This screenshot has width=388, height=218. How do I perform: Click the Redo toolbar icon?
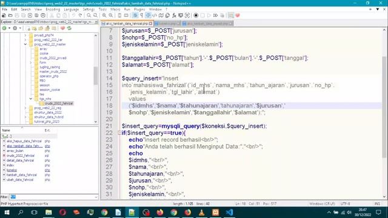tap(80, 15)
